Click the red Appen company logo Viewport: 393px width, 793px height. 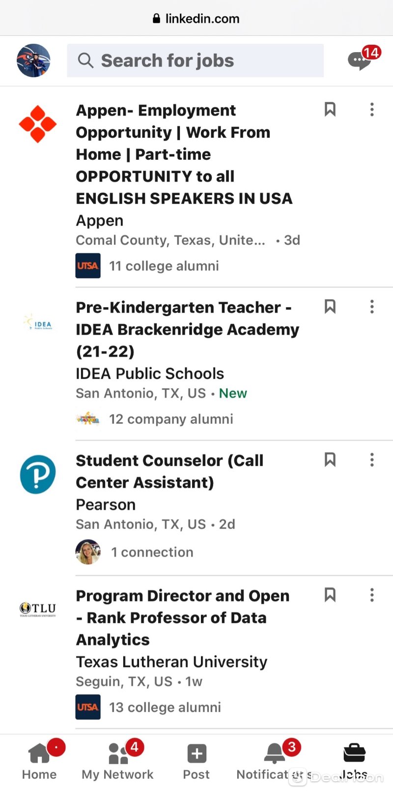tap(38, 124)
